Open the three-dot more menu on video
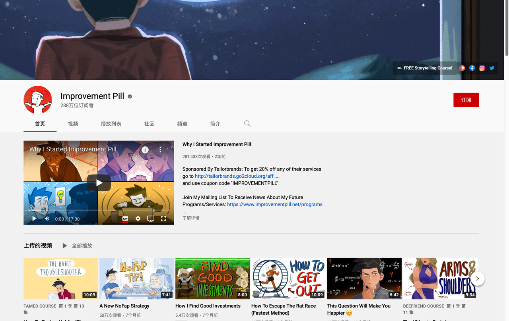The width and height of the screenshot is (509, 321). pyautogui.click(x=160, y=150)
